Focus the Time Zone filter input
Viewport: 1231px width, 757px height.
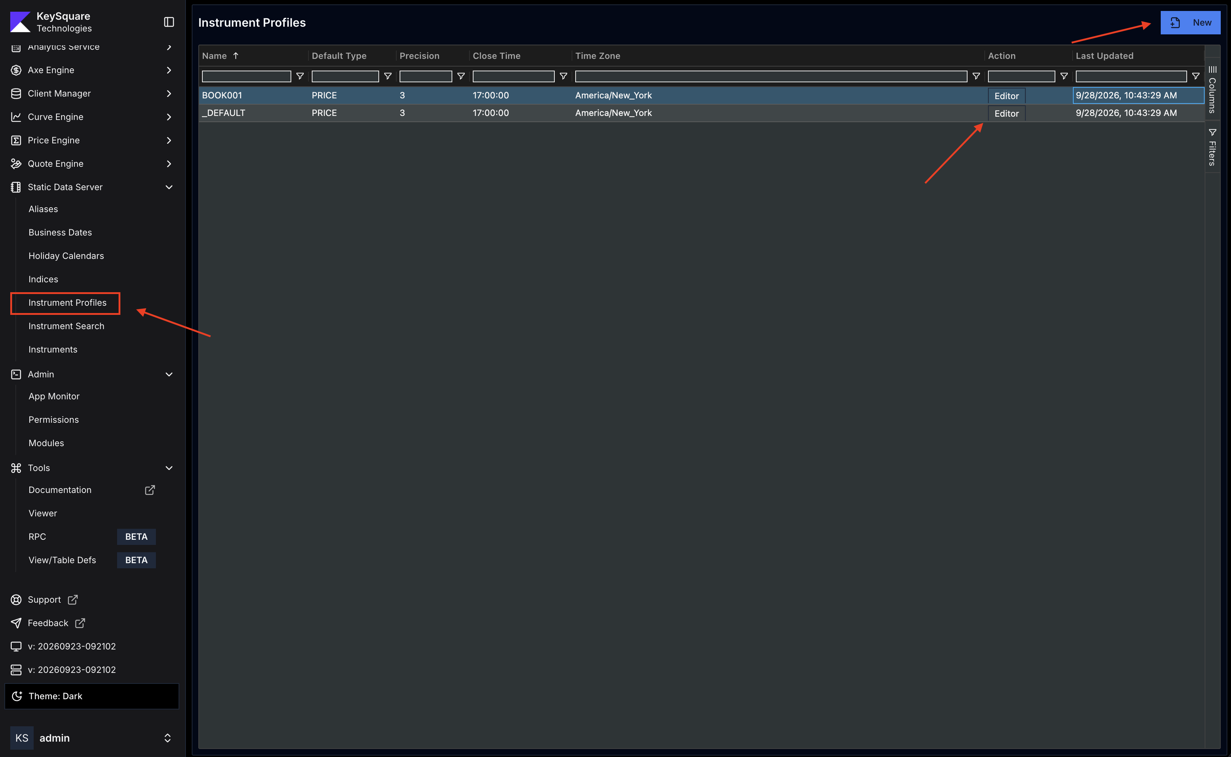coord(771,76)
